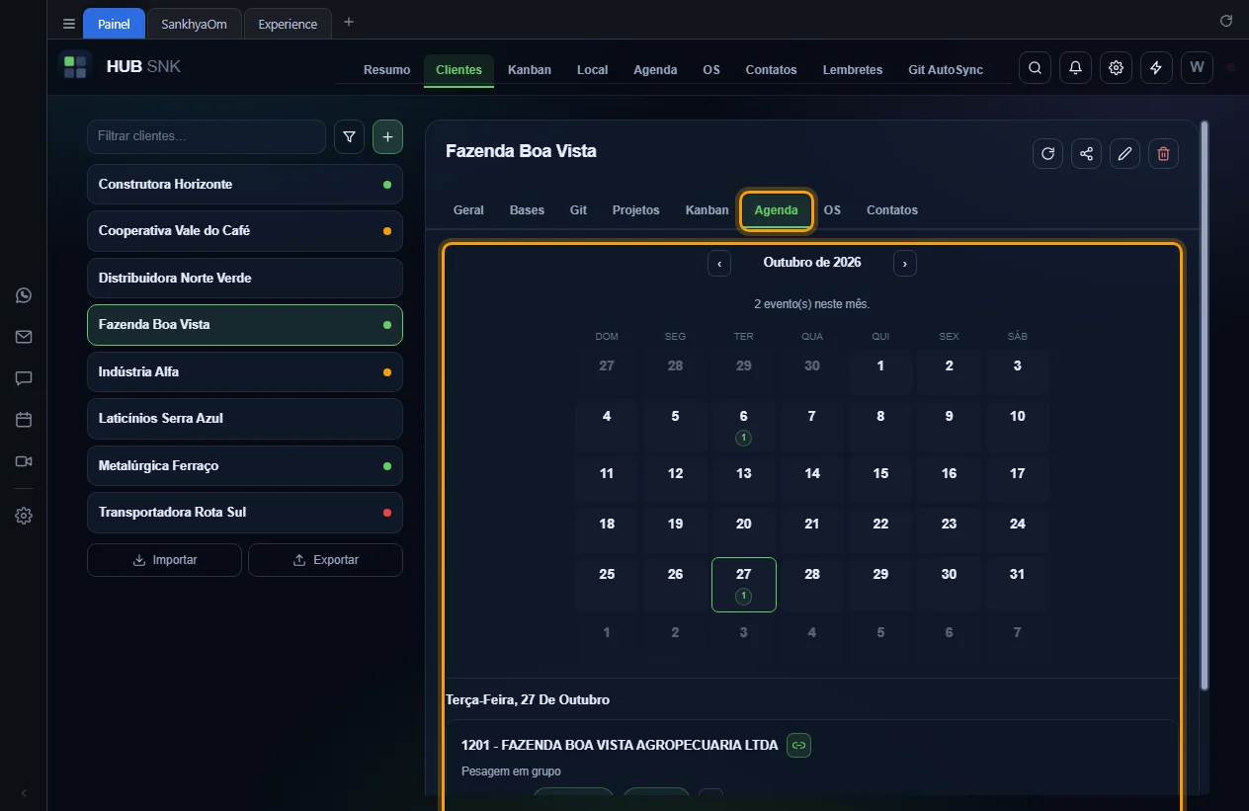The image size is (1249, 811).
Task: Open the WhatsApp icon in left sidebar
Action: coord(24,295)
